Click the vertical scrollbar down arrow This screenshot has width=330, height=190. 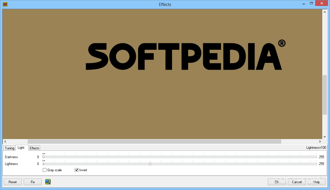tap(325, 137)
